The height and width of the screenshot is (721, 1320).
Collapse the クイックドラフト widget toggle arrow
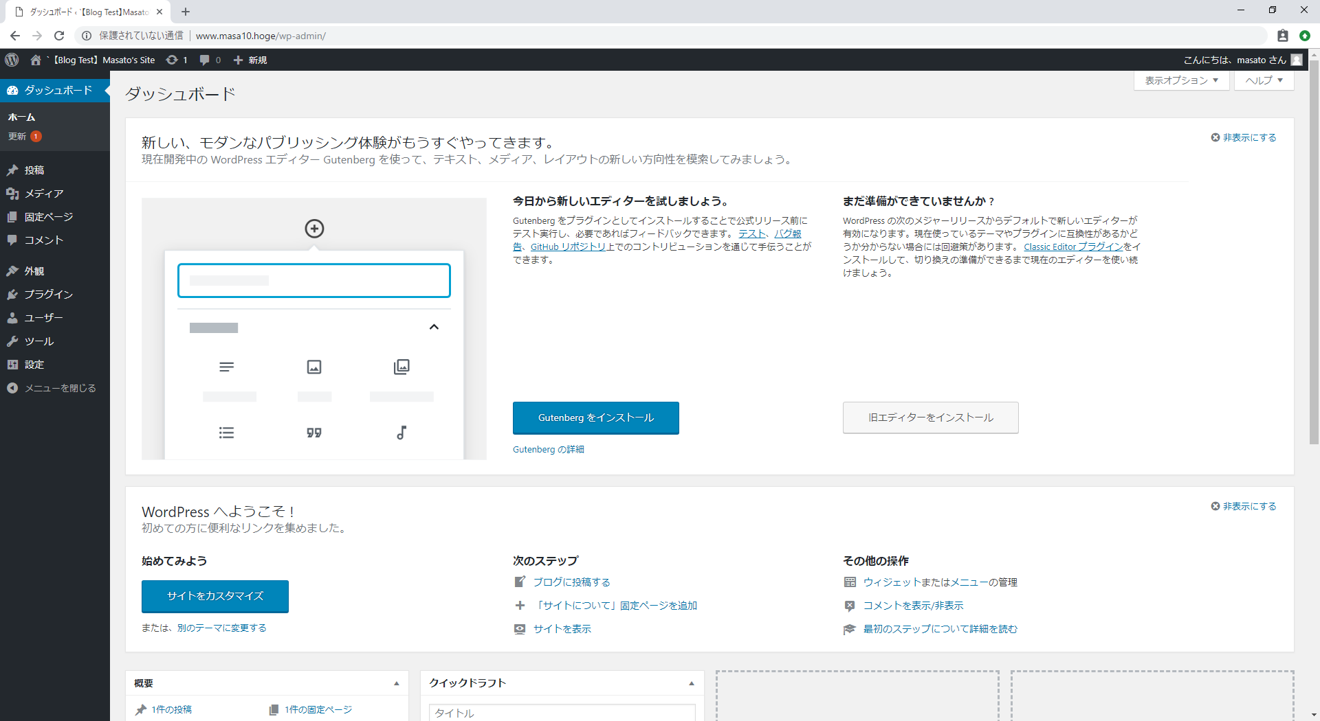(x=692, y=683)
